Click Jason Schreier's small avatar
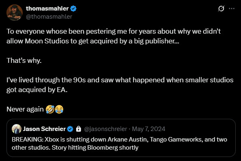The image size is (241, 161). pyautogui.click(x=17, y=129)
